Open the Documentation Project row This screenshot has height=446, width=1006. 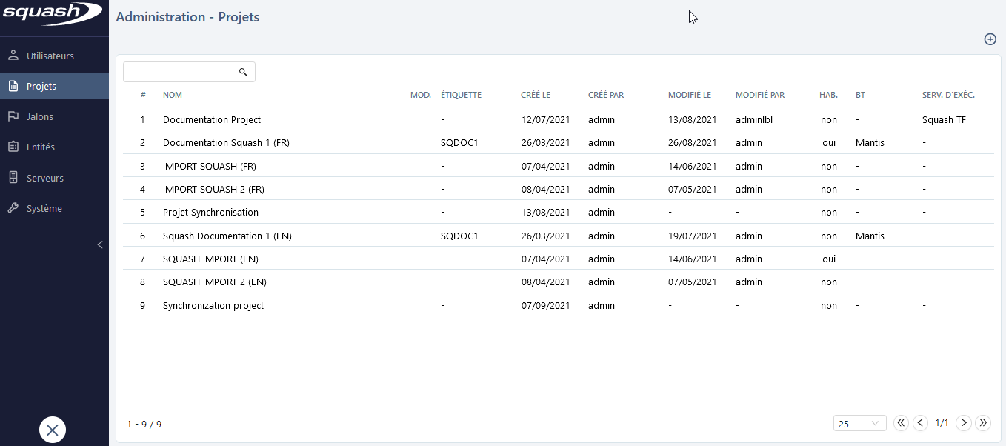(212, 119)
